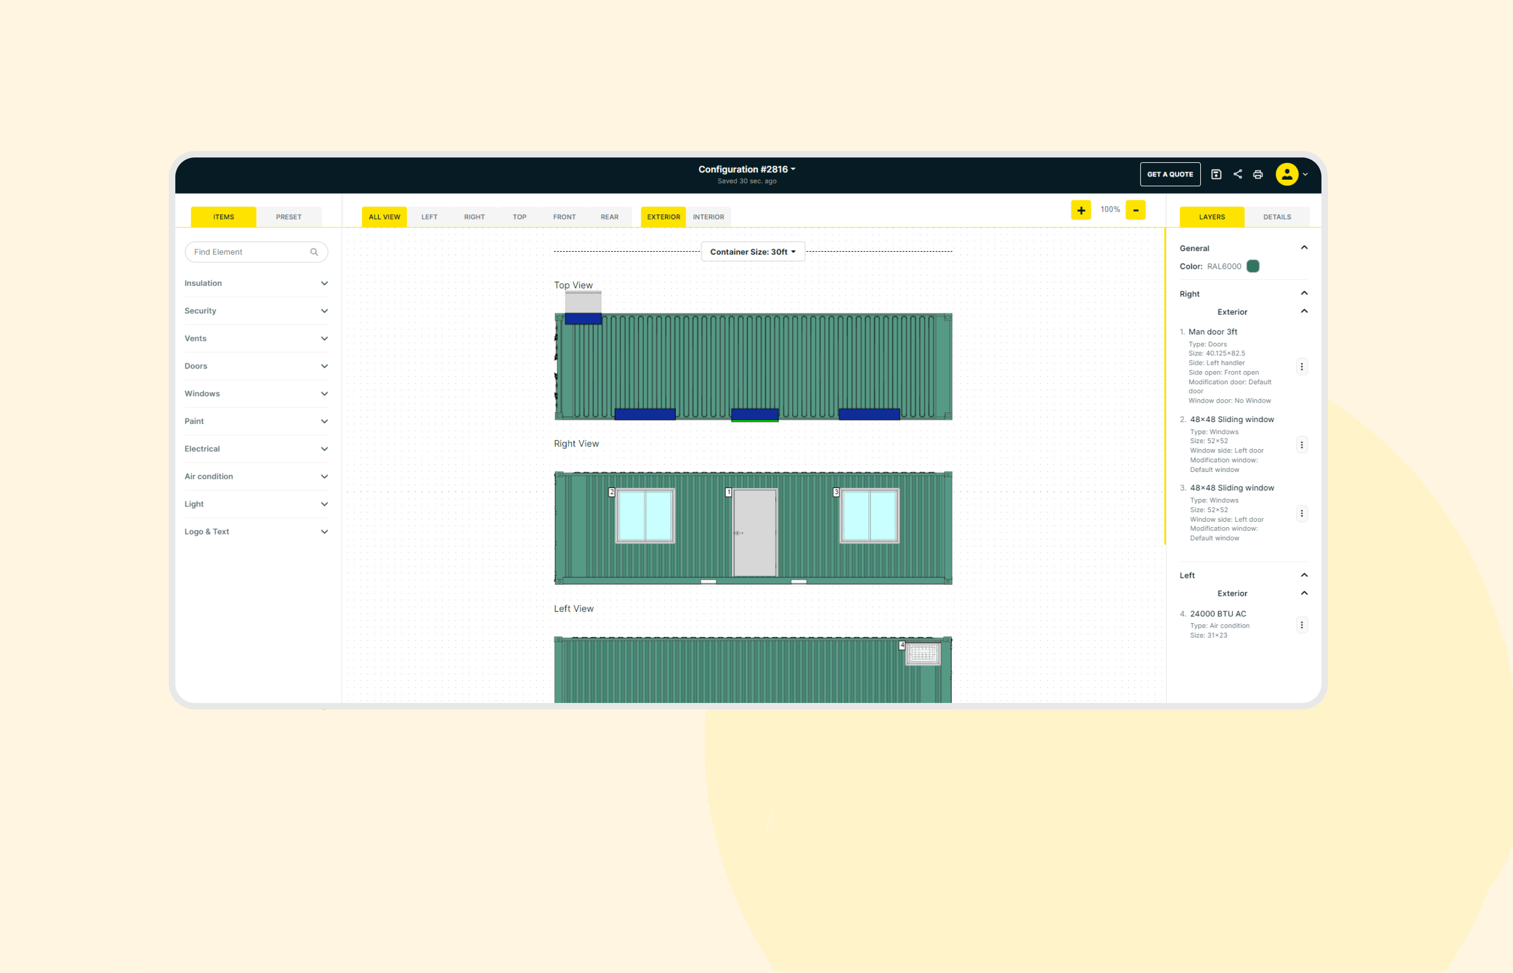Expand the Light category
Viewport: 1513px width, 973px height.
[x=256, y=504]
